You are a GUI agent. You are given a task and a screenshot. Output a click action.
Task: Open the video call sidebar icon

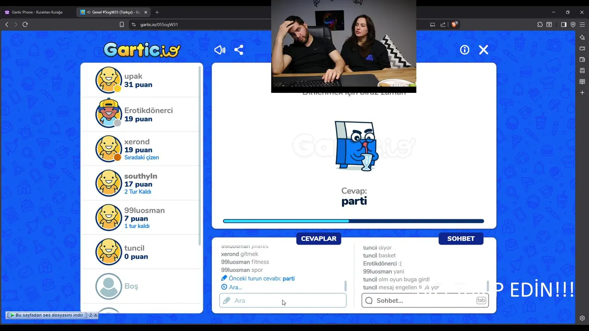[x=582, y=48]
